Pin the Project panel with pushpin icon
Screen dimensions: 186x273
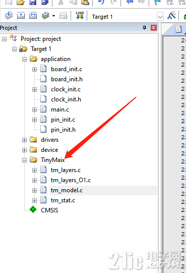[144, 28]
